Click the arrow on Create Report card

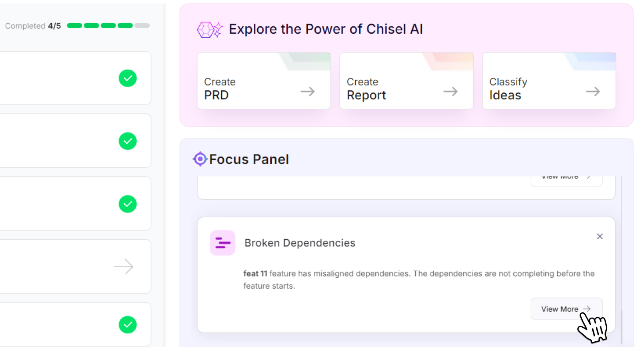450,92
